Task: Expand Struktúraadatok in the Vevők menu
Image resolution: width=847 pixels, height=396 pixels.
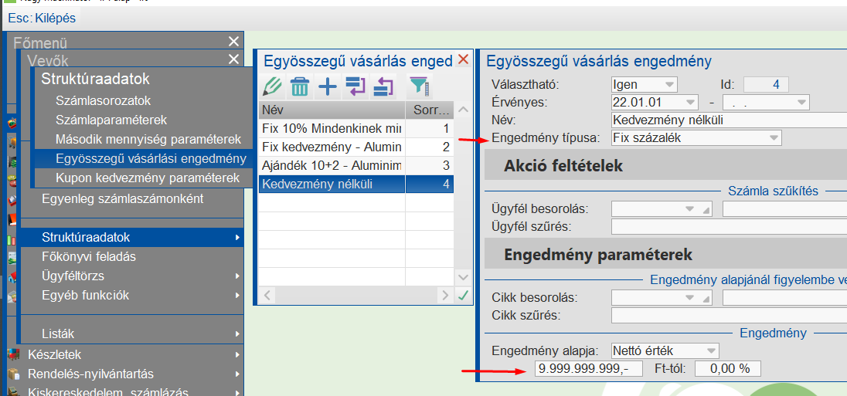Action: [x=131, y=237]
